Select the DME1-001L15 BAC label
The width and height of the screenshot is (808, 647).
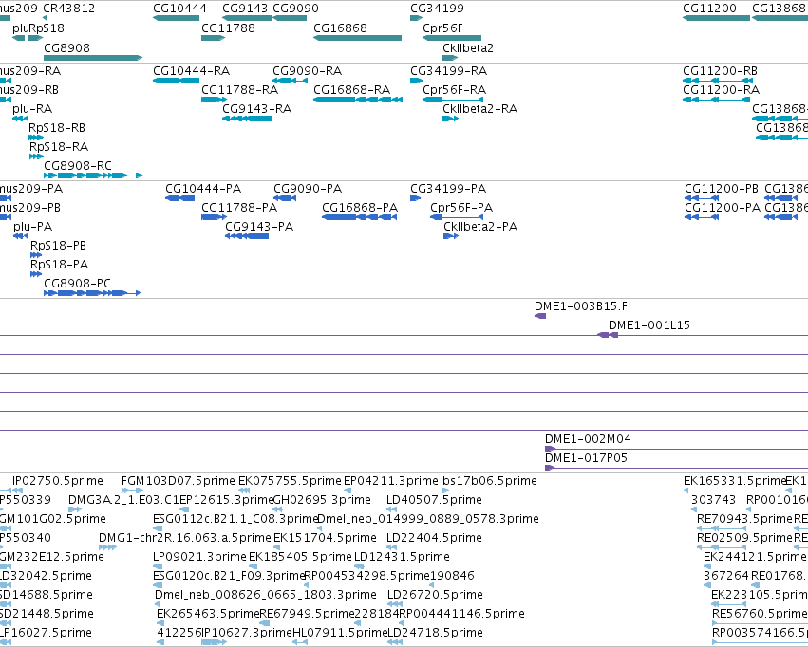tap(648, 325)
